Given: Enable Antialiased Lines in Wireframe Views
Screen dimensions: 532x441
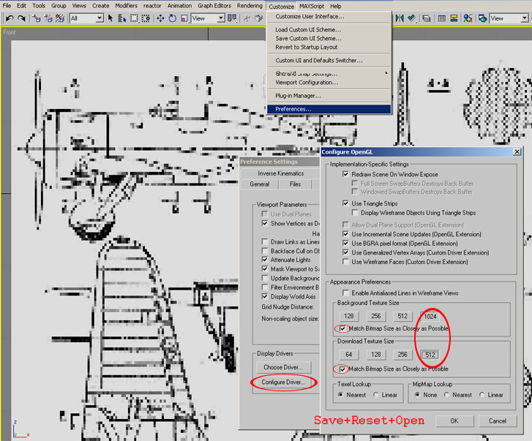Looking at the screenshot, I should [x=345, y=293].
